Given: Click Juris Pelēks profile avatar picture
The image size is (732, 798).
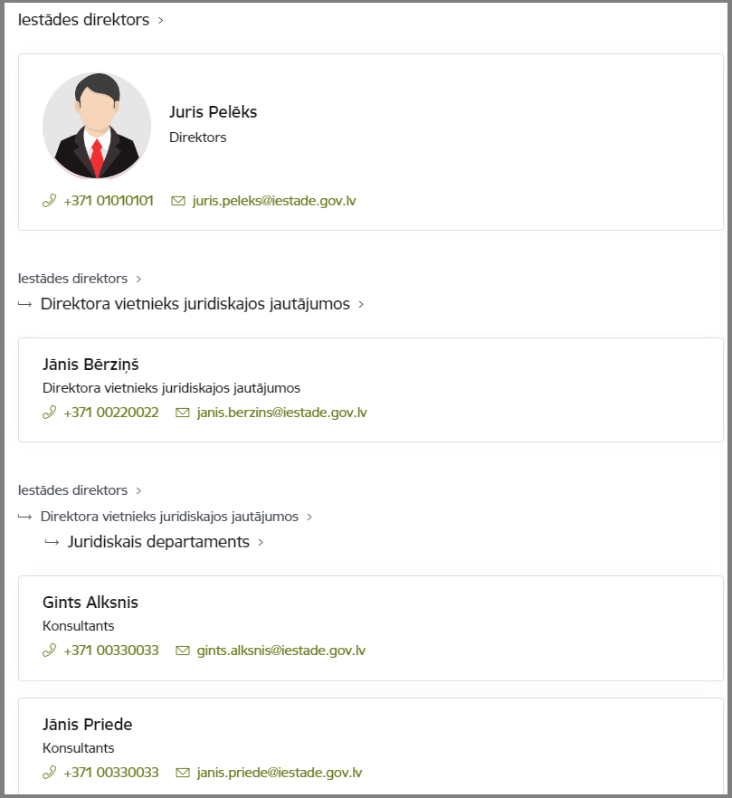Looking at the screenshot, I should click(x=97, y=126).
